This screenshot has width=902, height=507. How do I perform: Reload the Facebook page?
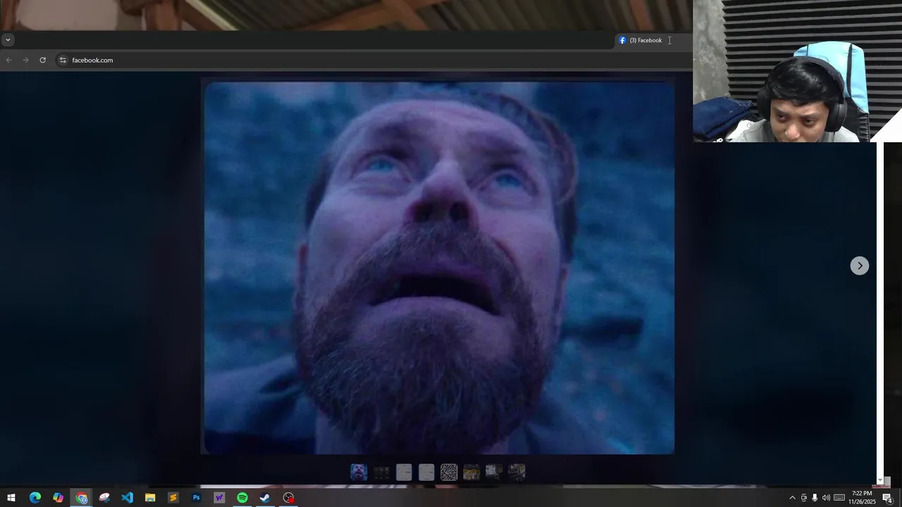click(42, 60)
